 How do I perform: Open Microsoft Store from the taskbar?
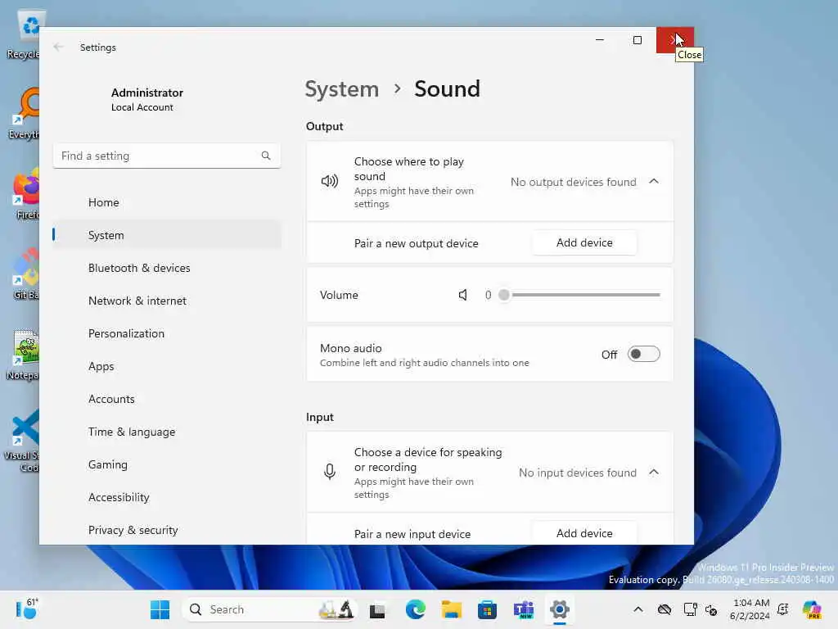tap(487, 609)
